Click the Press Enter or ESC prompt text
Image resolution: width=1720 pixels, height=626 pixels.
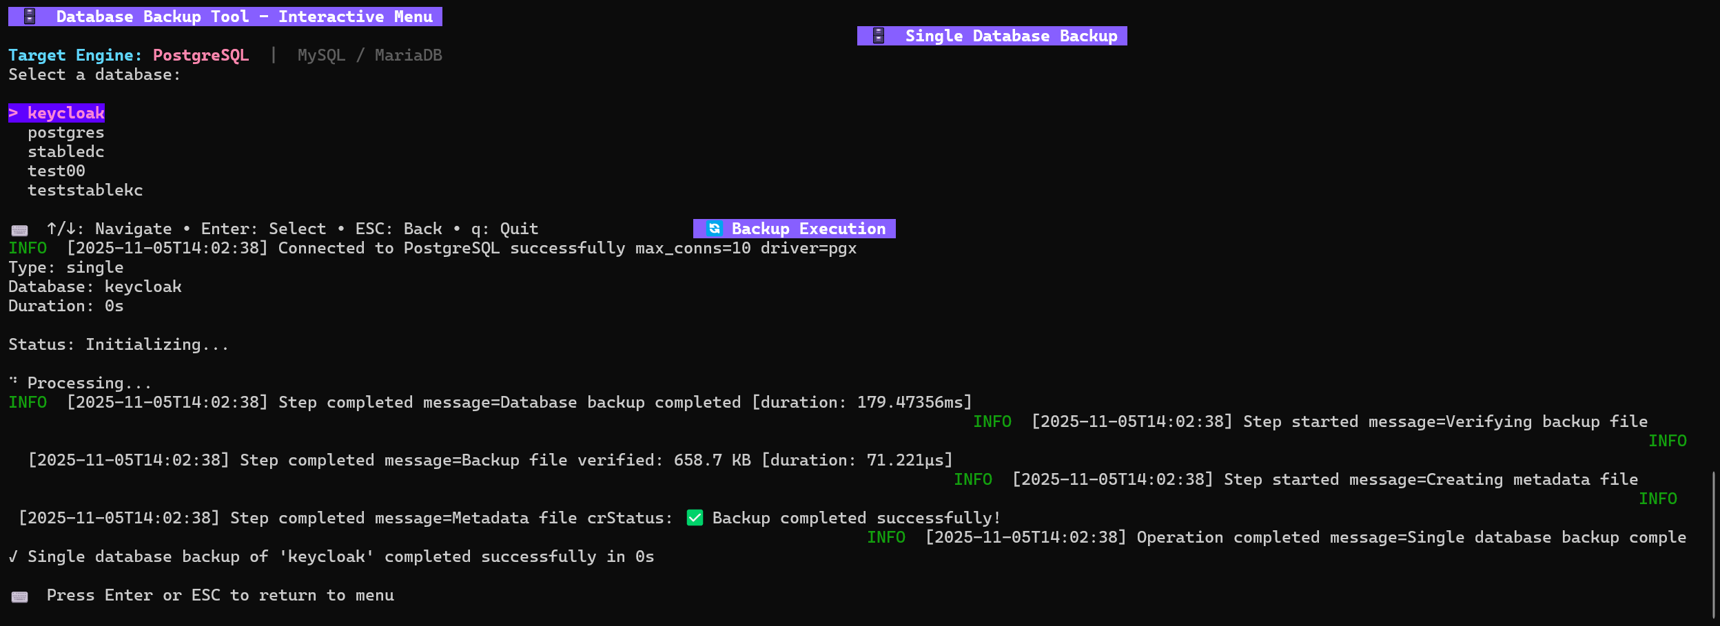click(x=220, y=595)
